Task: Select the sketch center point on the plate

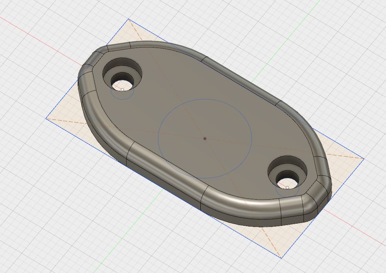Action: tap(204, 139)
